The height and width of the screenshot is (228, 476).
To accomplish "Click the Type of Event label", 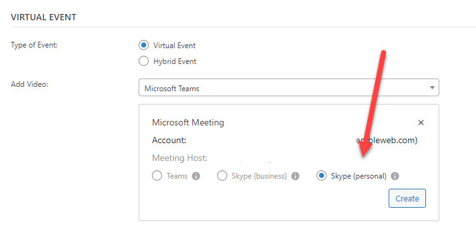I will [x=34, y=45].
